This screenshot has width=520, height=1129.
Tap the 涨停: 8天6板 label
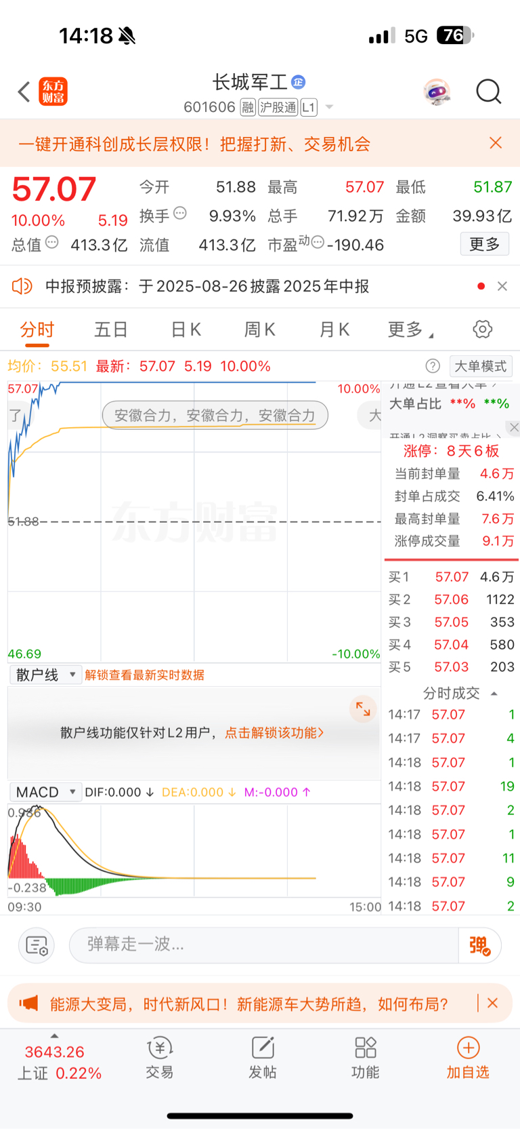coord(451,451)
